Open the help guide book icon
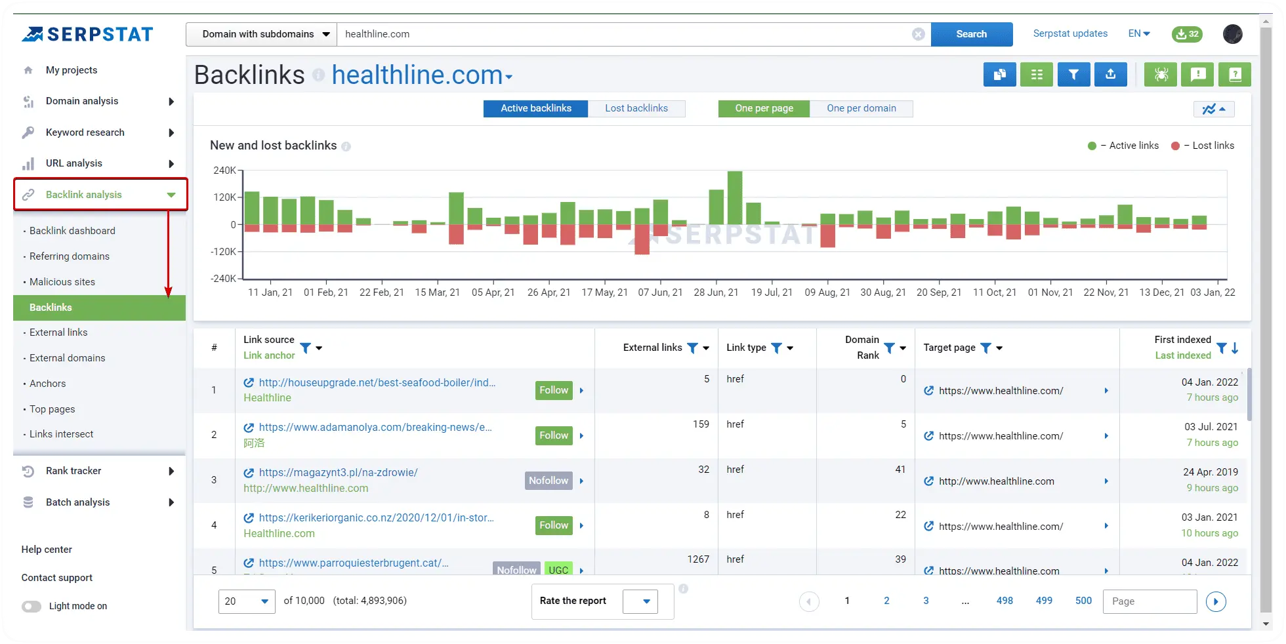The width and height of the screenshot is (1286, 644). [1234, 74]
